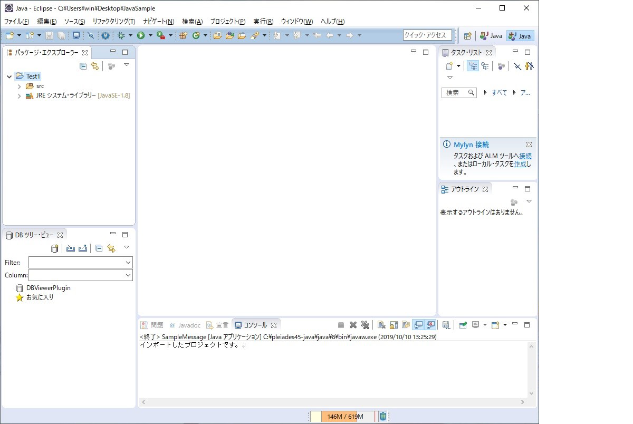Screen dimensions: 633x424
Task: Click export icon in DB Tree View toolbar
Action: (x=83, y=248)
